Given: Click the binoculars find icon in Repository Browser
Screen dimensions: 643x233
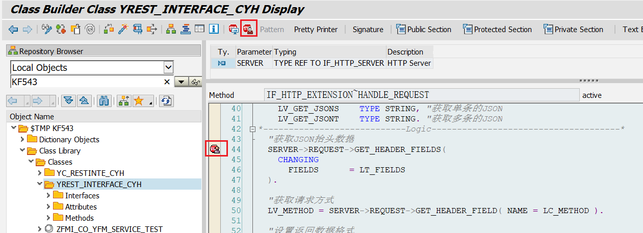Looking at the screenshot, I should pos(105,101).
